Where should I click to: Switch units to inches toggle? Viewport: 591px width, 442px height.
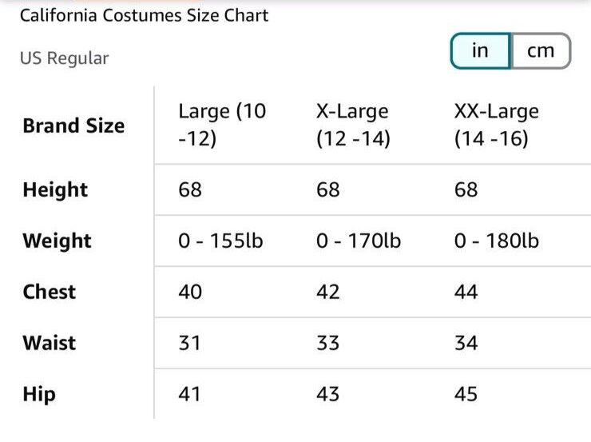(481, 51)
